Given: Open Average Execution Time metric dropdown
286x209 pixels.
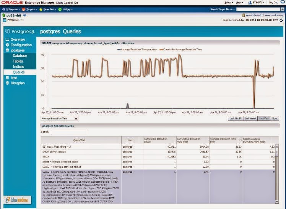Looking at the screenshot, I should pyautogui.click(x=60, y=119).
